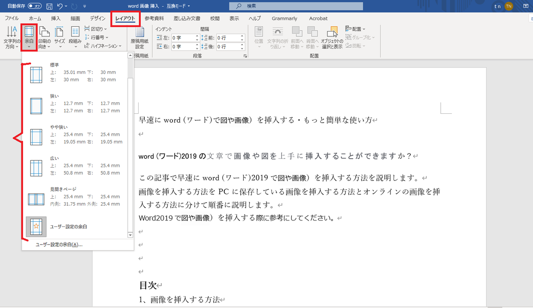The height and width of the screenshot is (308, 533).
Task: Open the 段落 dialog launcher
Action: click(245, 56)
